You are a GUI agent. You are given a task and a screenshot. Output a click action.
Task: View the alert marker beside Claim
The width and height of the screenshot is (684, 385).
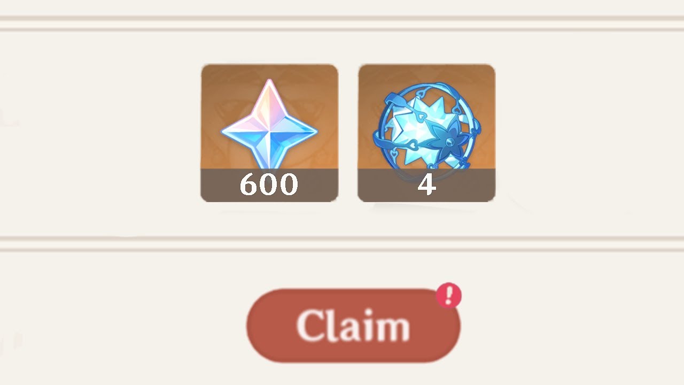pyautogui.click(x=449, y=295)
